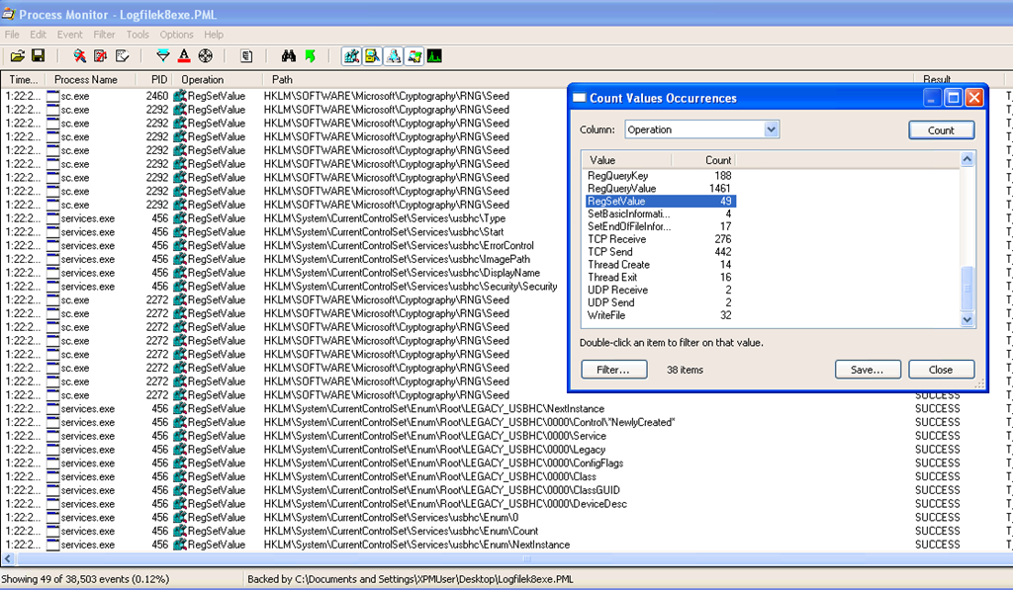This screenshot has width=1013, height=590.
Task: Click the Clear display icon
Action: point(123,56)
